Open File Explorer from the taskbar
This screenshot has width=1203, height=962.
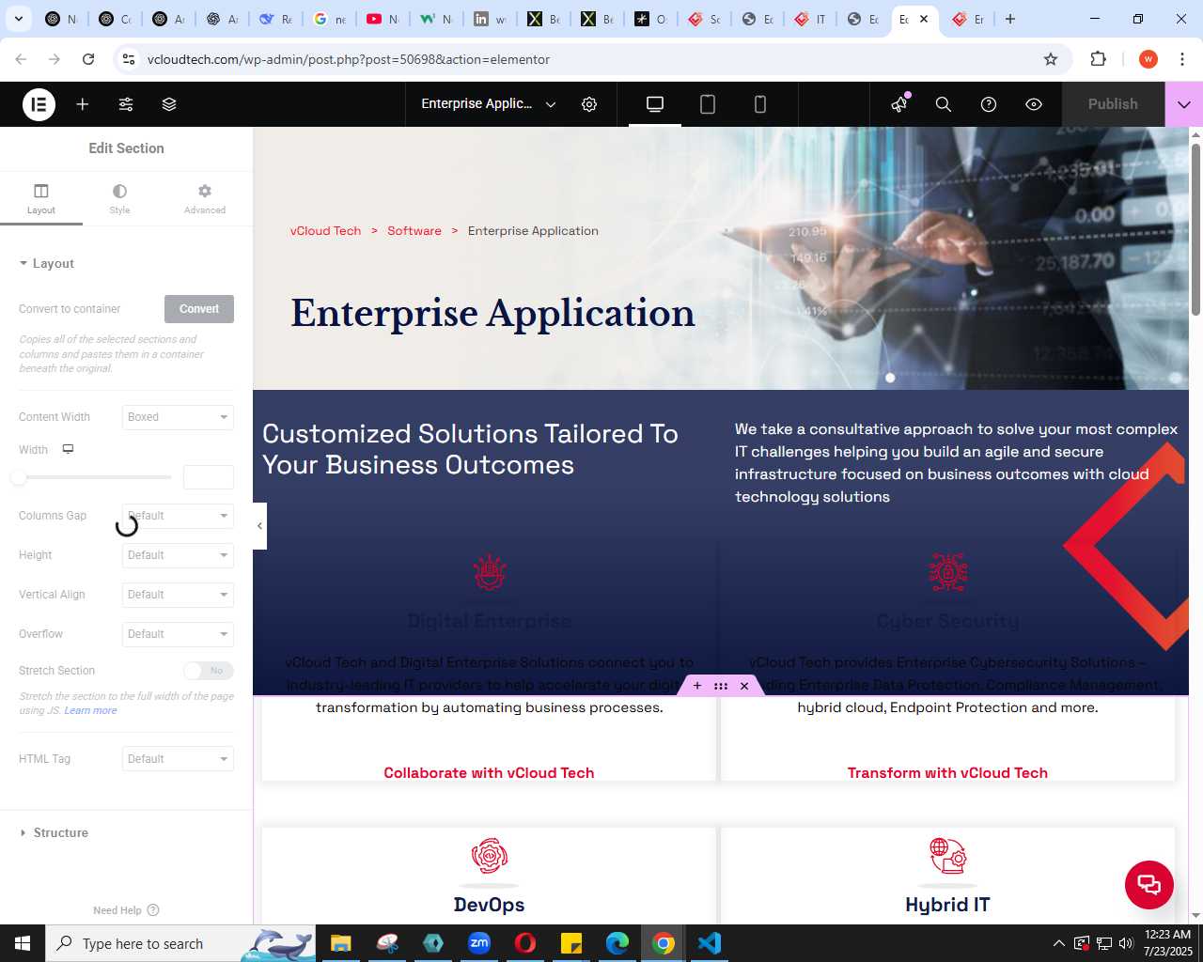[341, 943]
